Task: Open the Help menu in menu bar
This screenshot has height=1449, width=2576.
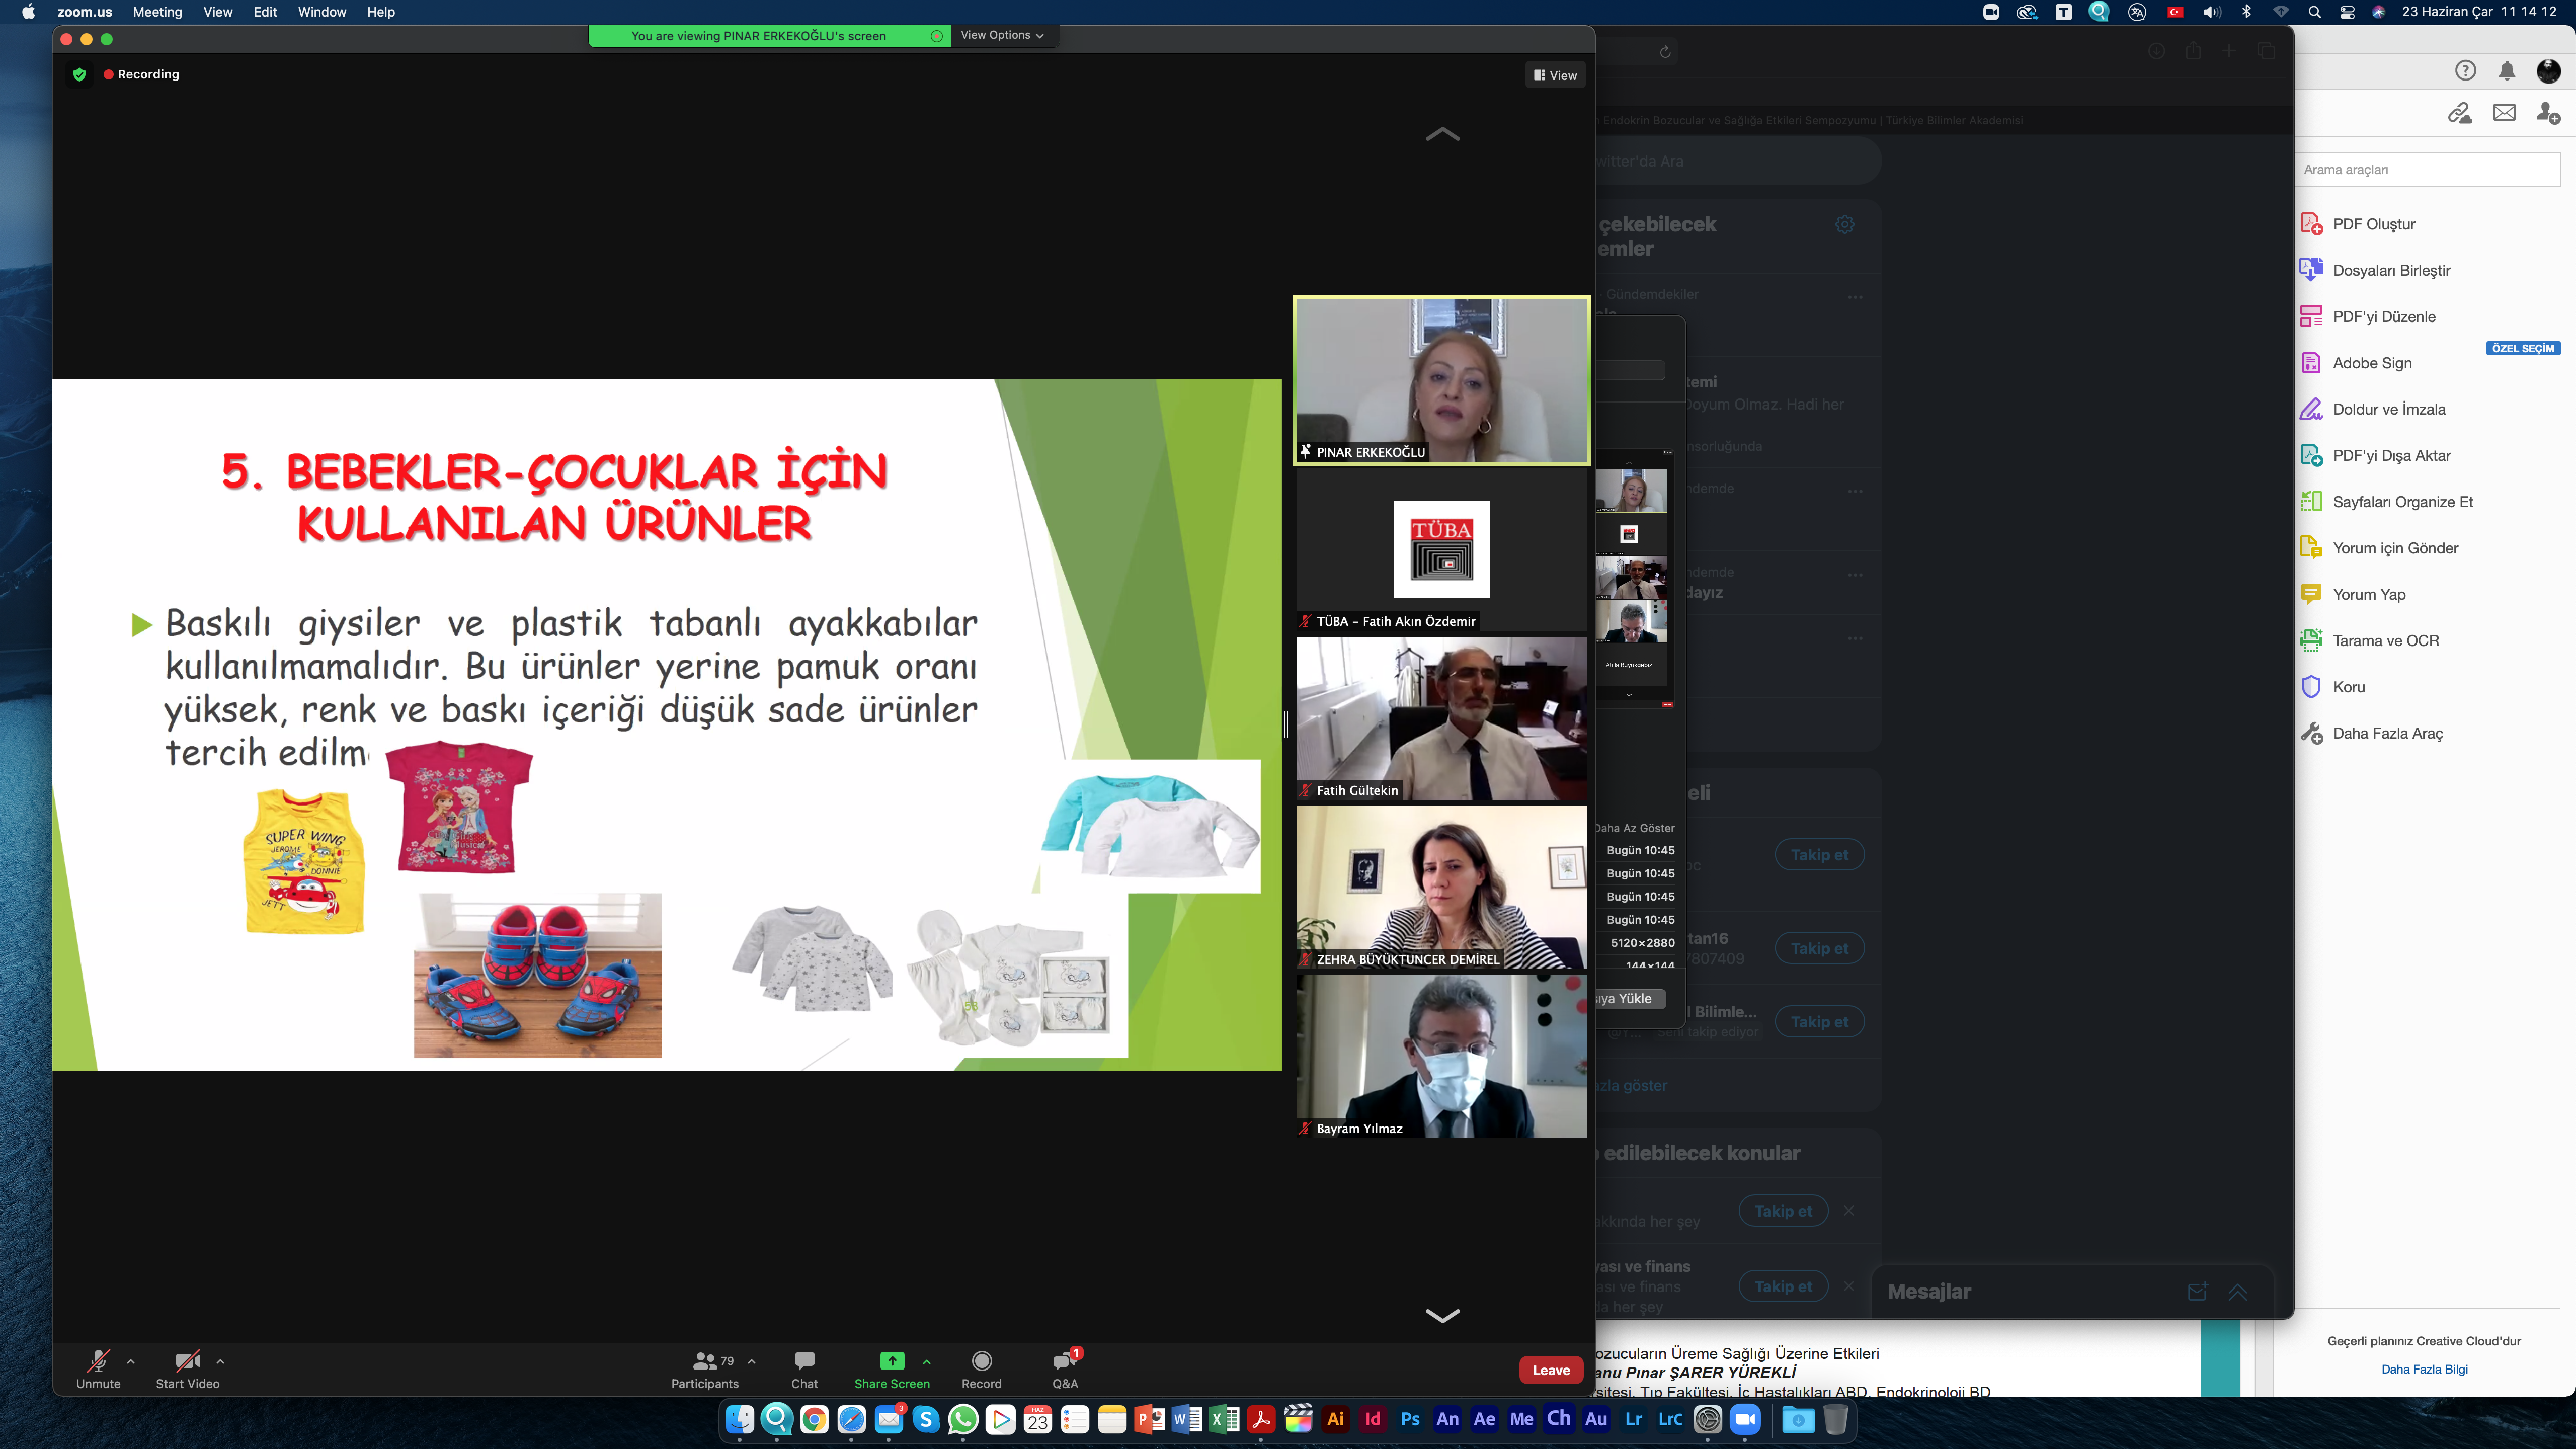Action: 380,12
